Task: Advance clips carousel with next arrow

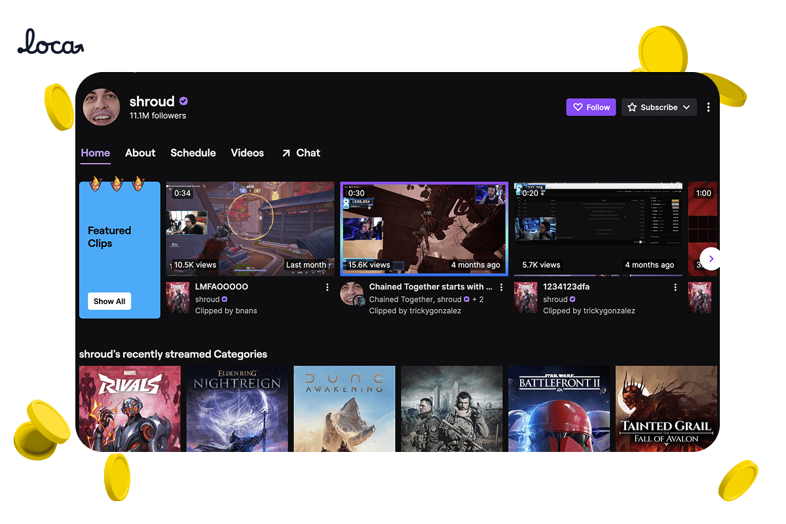Action: pyautogui.click(x=711, y=259)
